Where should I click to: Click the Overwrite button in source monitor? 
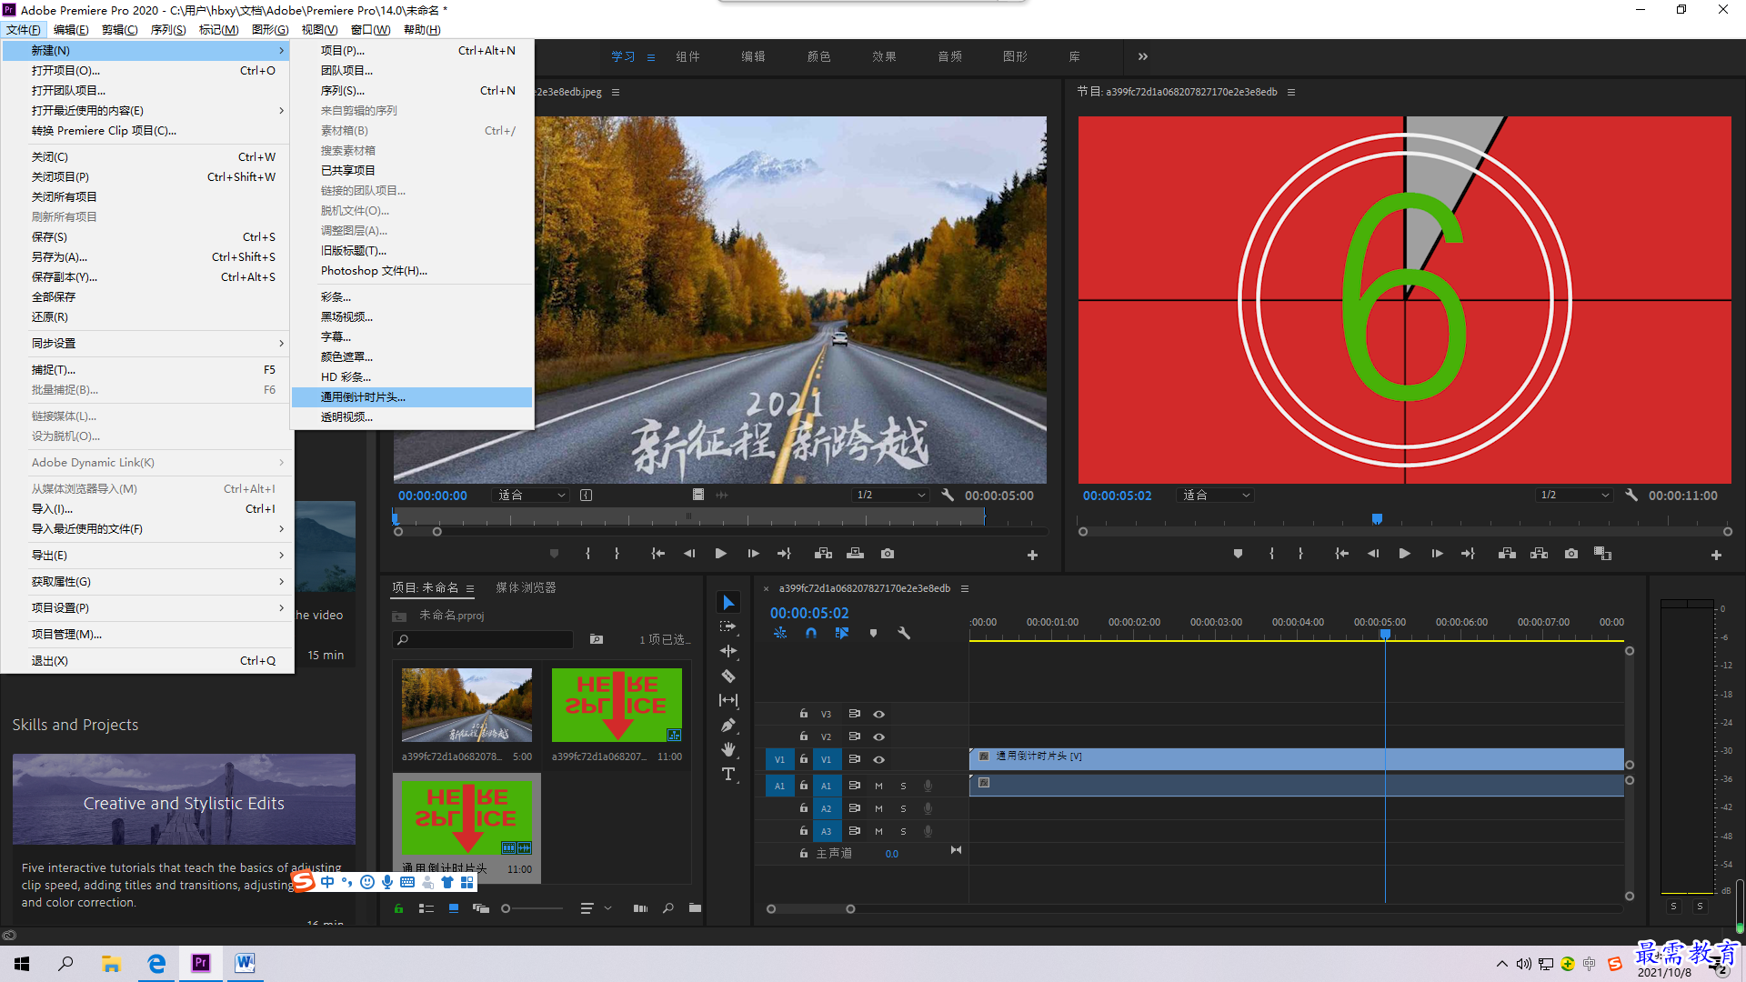(x=855, y=554)
